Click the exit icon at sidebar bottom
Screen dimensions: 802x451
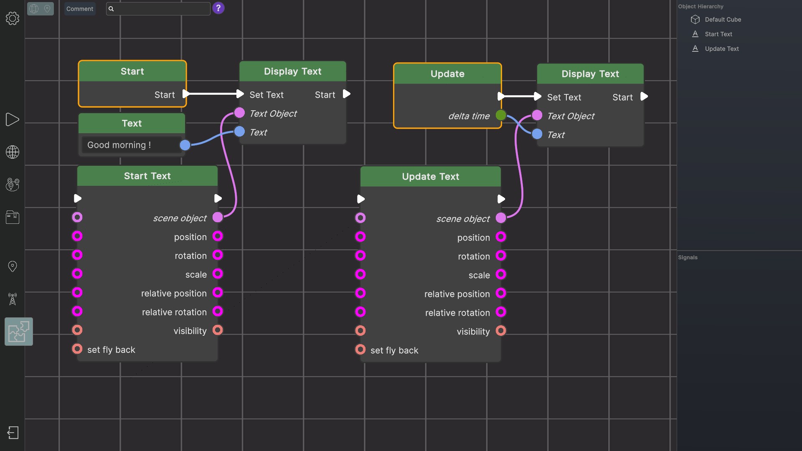point(13,433)
